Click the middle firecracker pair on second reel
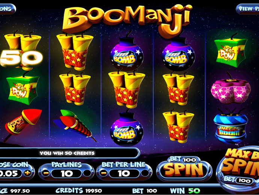The image size is (259, 195). (75, 88)
